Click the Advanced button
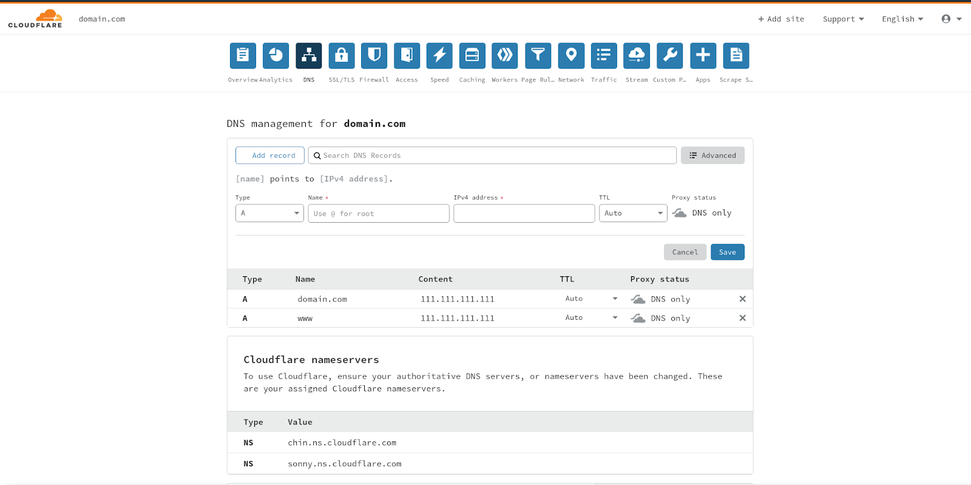This screenshot has width=971, height=485. (712, 155)
